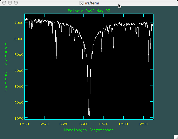Click the window resize grip corner
Screen dimensions: 178x139
pos(176,137)
